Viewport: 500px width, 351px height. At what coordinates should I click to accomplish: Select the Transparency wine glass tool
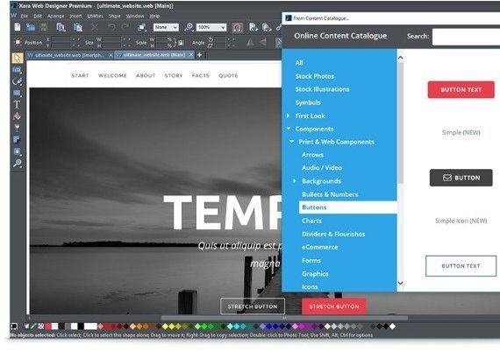[18, 128]
